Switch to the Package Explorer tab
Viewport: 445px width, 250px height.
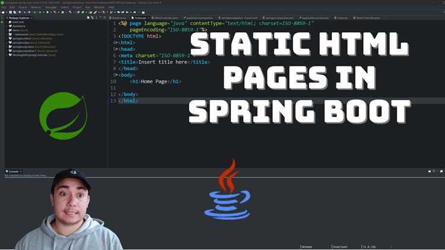(x=18, y=18)
